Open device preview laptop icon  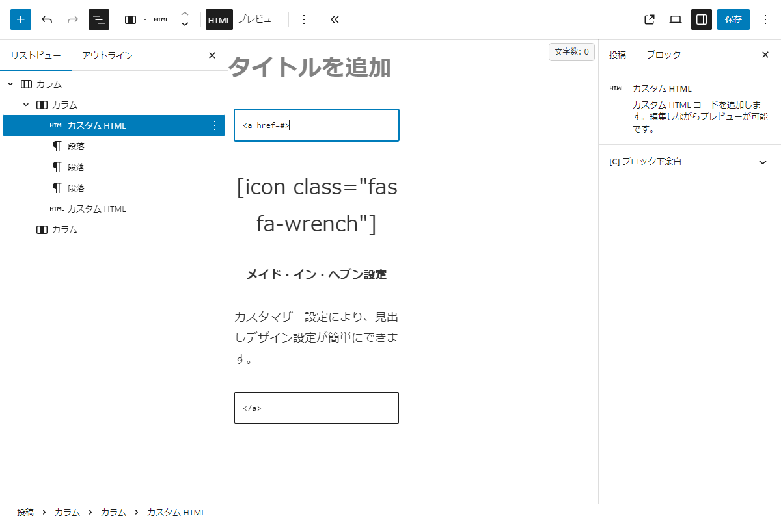[x=676, y=19]
